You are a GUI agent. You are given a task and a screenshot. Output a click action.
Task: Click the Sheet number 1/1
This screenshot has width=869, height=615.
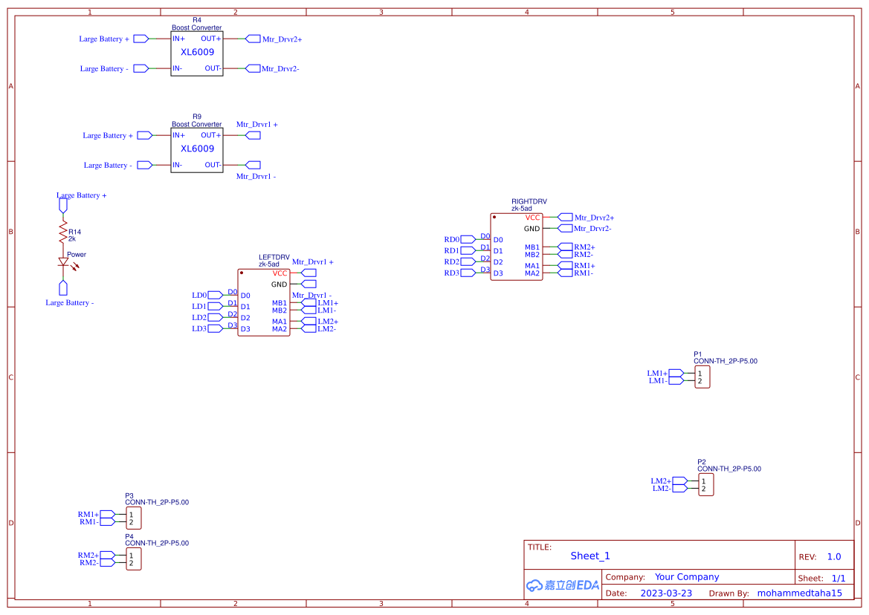pos(839,579)
